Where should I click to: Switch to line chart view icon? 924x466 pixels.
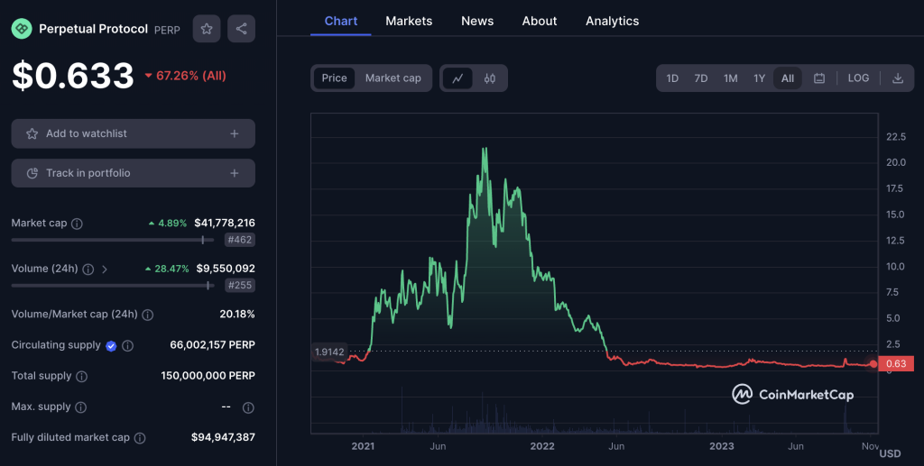pyautogui.click(x=457, y=78)
